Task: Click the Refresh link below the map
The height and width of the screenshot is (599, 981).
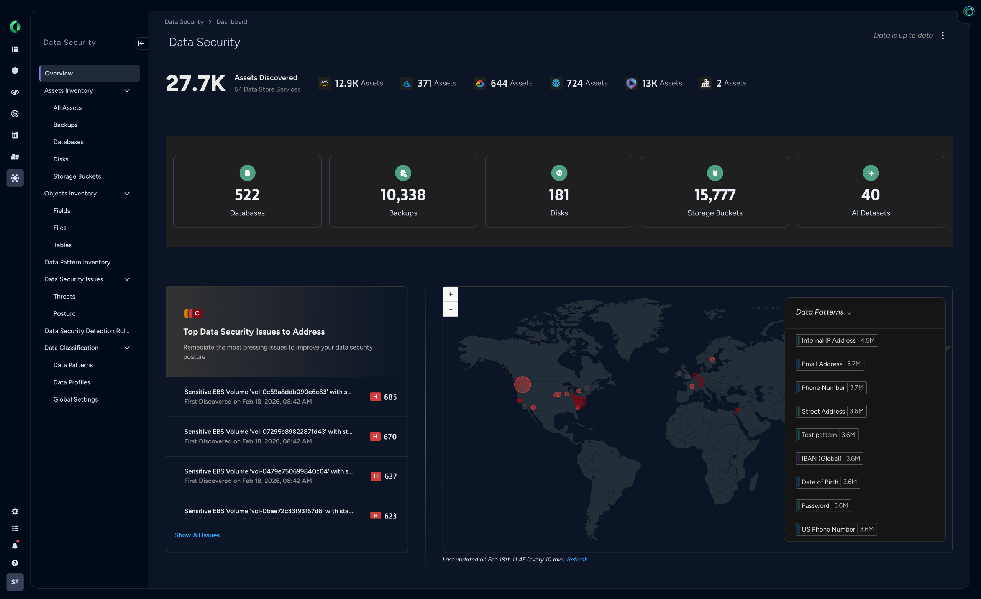Action: click(576, 559)
